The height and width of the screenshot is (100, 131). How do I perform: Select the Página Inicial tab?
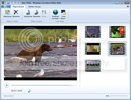[x=18, y=7]
